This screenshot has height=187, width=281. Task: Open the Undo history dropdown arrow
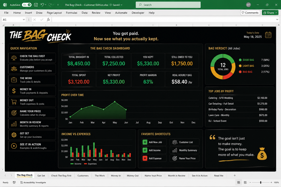46,5
